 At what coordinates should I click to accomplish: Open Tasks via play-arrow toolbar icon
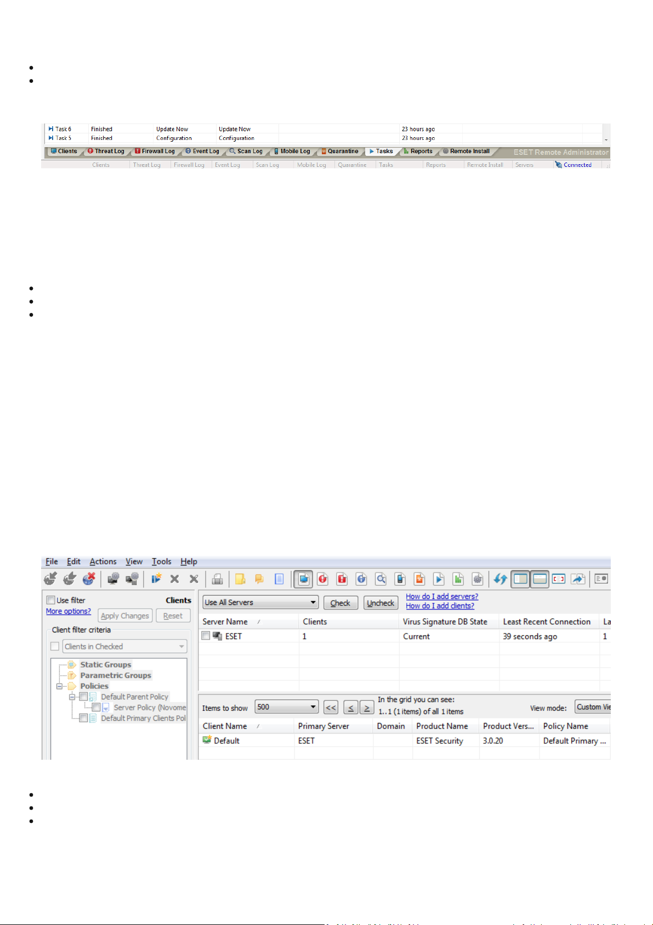(x=439, y=579)
